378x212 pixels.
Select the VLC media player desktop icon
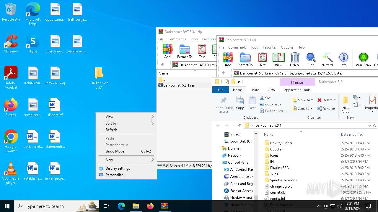[11, 173]
